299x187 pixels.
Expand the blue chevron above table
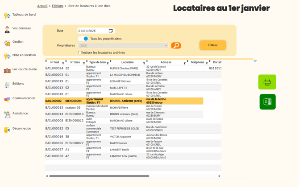(x=255, y=61)
